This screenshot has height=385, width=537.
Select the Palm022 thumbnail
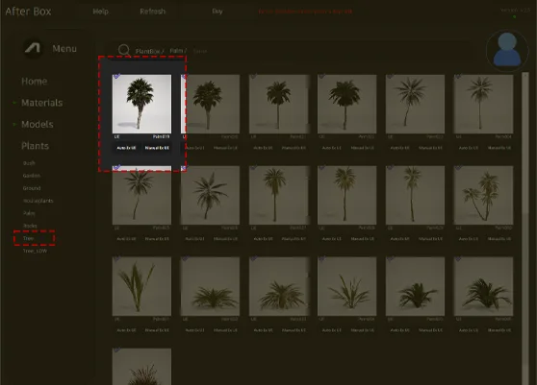346,104
